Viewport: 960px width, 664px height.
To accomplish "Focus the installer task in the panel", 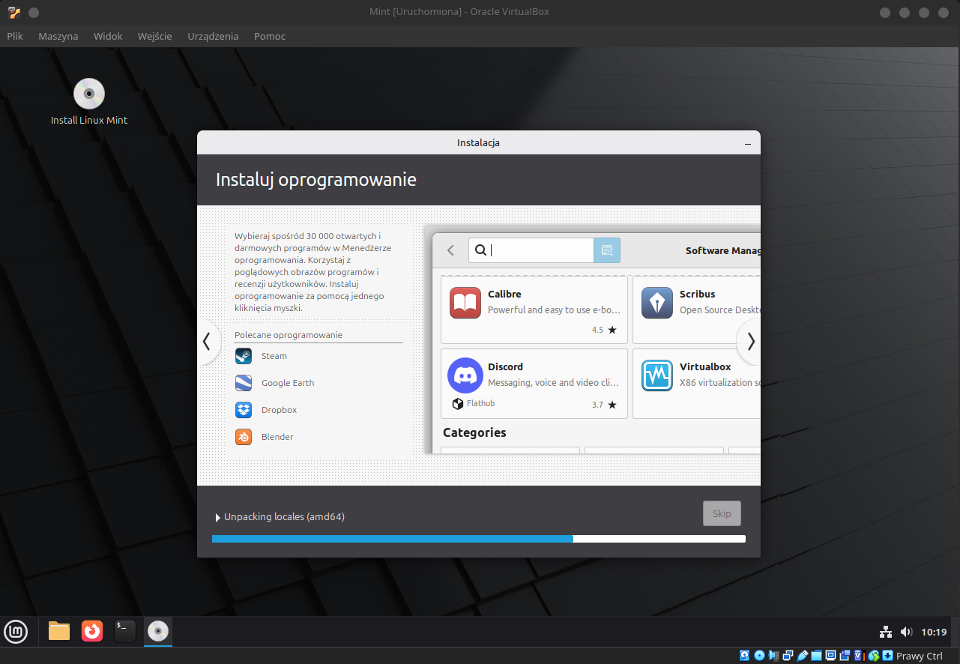I will tap(158, 631).
